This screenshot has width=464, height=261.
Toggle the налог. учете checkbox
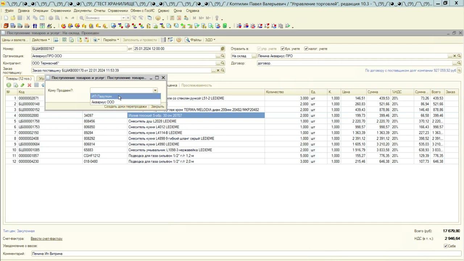click(x=306, y=49)
